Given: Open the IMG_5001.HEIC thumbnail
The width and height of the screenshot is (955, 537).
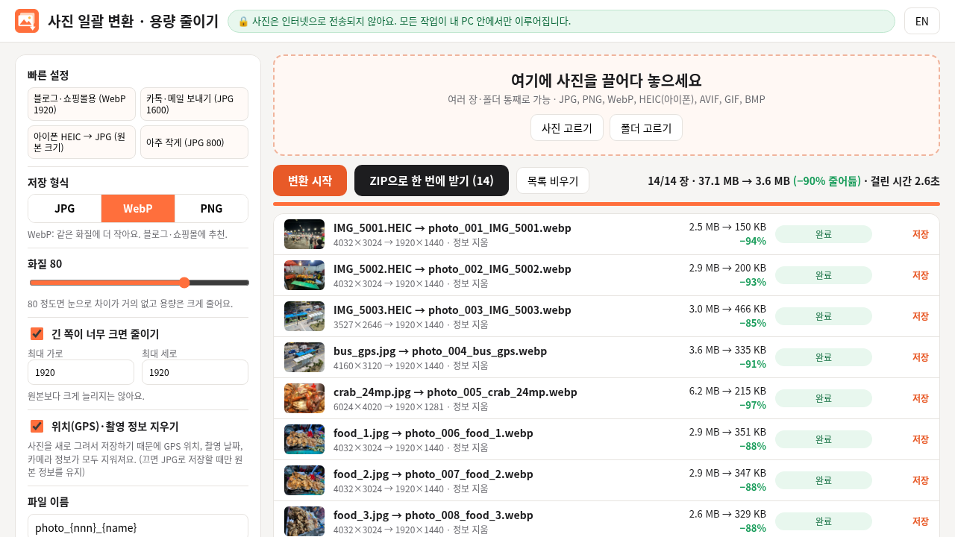Looking at the screenshot, I should tap(304, 234).
